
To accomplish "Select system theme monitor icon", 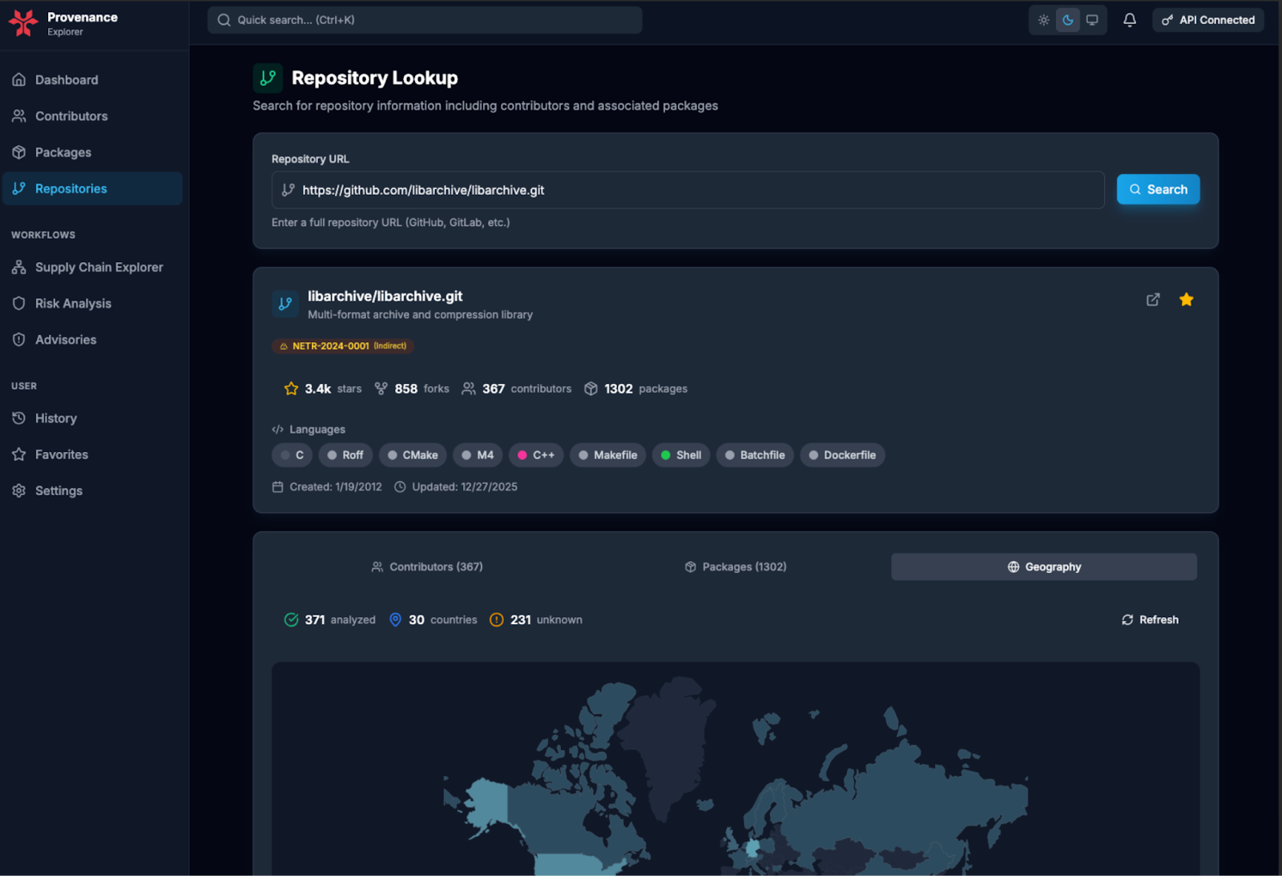I will (x=1091, y=20).
